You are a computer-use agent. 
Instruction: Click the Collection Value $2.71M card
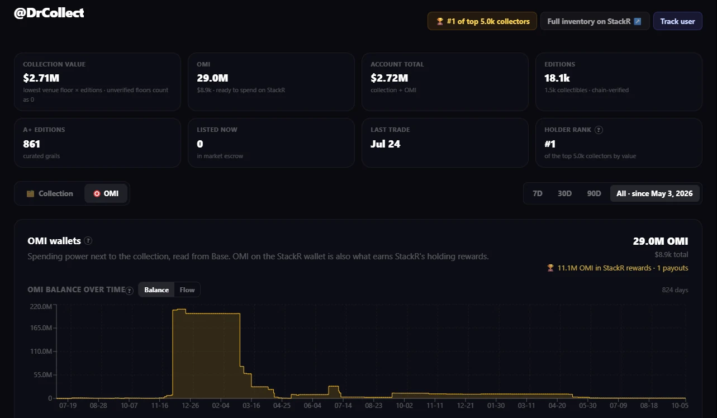click(97, 82)
